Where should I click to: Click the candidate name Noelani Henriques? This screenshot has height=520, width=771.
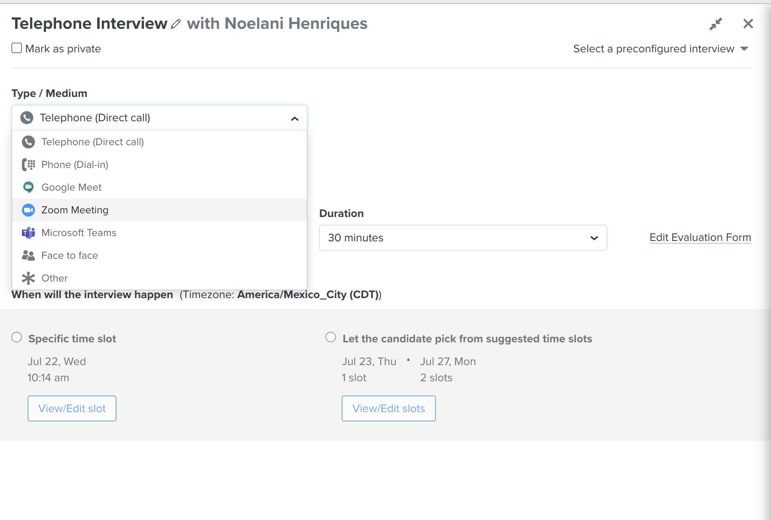296,24
